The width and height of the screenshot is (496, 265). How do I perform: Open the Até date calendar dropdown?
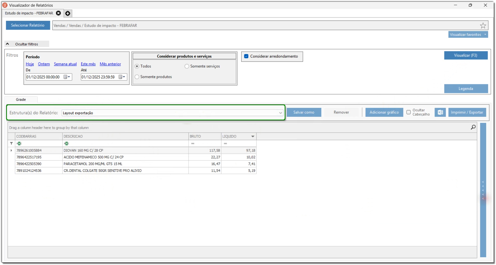122,77
